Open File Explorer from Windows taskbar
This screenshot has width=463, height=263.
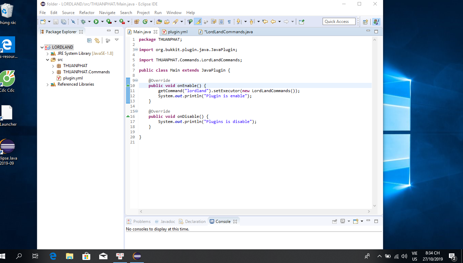[70, 256]
